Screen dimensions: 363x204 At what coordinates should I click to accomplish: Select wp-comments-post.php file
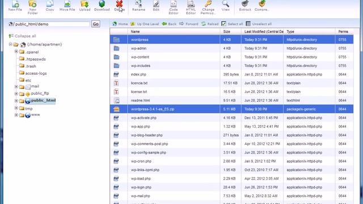tap(231, 144)
